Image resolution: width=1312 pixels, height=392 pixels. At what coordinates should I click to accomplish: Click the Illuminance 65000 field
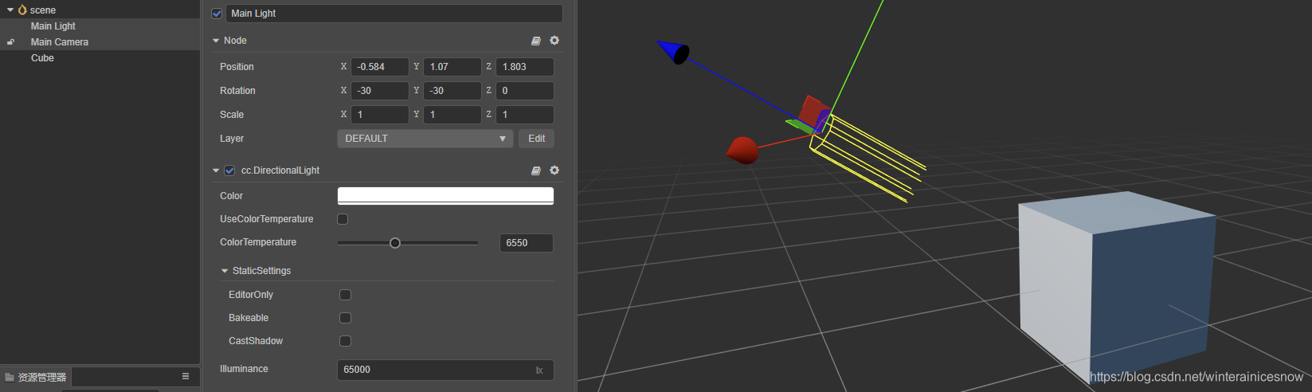tap(445, 370)
